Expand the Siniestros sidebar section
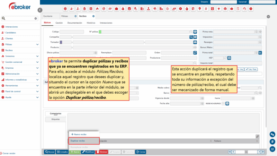 pos(37,56)
